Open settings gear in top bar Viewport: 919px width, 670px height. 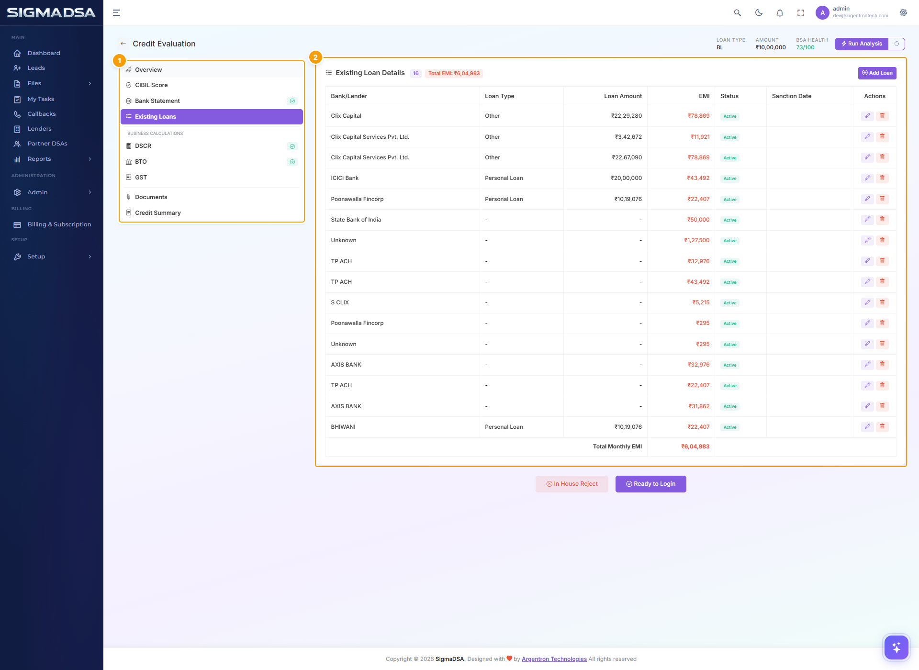[903, 12]
